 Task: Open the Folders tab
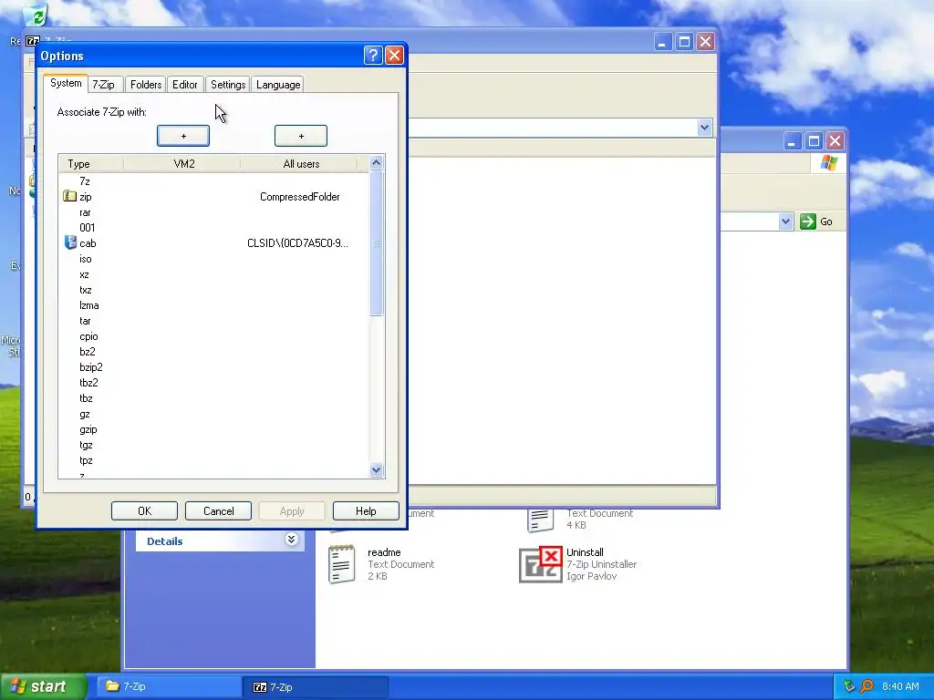click(146, 85)
